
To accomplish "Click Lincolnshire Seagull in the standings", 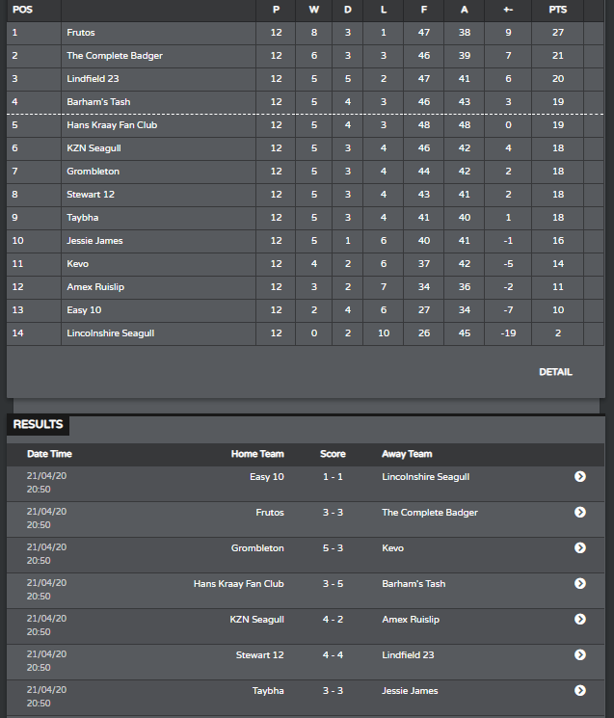I will 110,333.
